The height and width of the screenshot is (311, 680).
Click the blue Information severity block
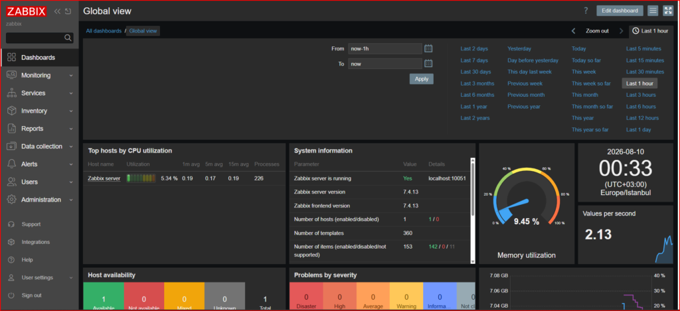pyautogui.click(x=440, y=296)
